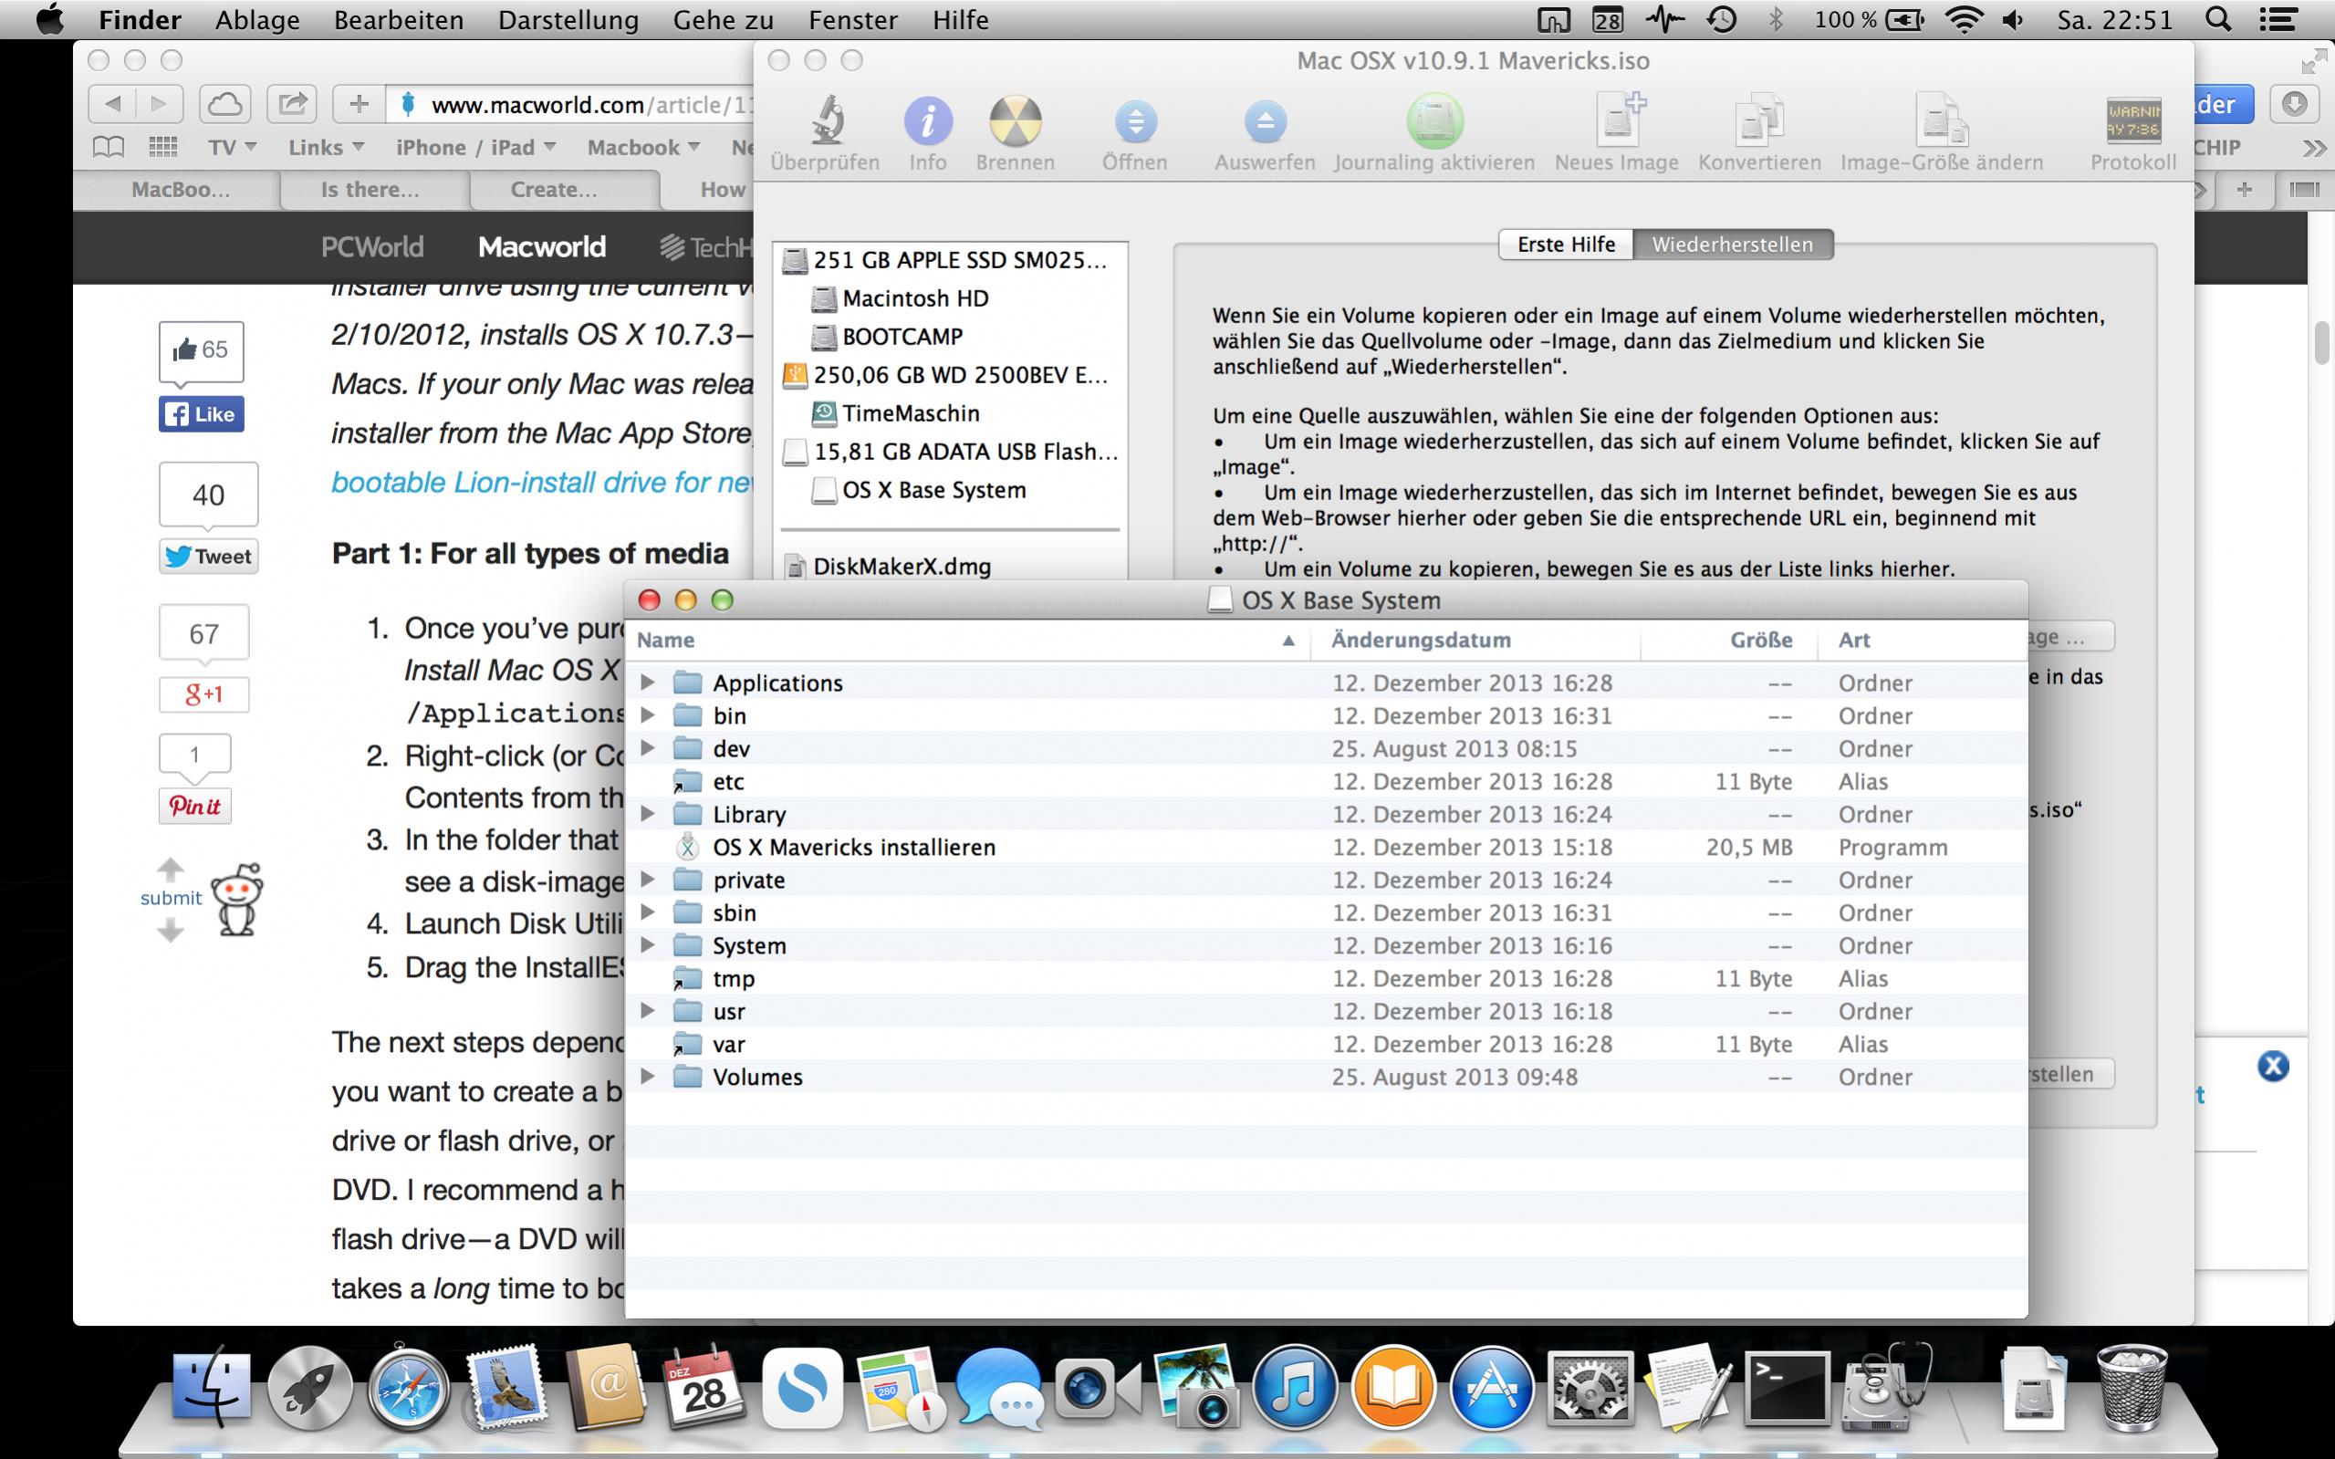The width and height of the screenshot is (2335, 1459).
Task: Expand the Library folder disclosure triangle
Action: pyautogui.click(x=648, y=814)
